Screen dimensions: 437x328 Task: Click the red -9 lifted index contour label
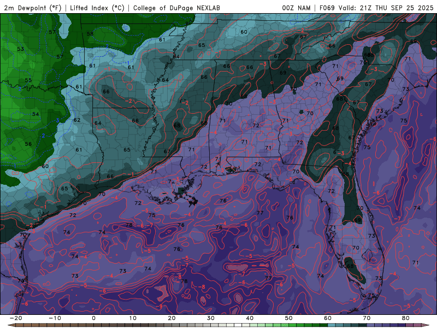(159, 306)
